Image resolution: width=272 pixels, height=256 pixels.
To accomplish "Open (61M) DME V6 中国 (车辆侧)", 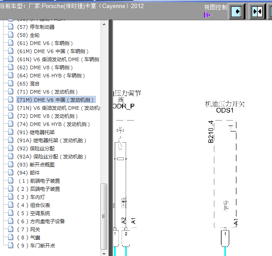I will (x=53, y=51).
